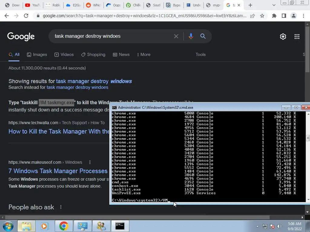The height and width of the screenshot is (232, 310).
Task: Open the Action Center flag icon
Action: [x=272, y=226]
